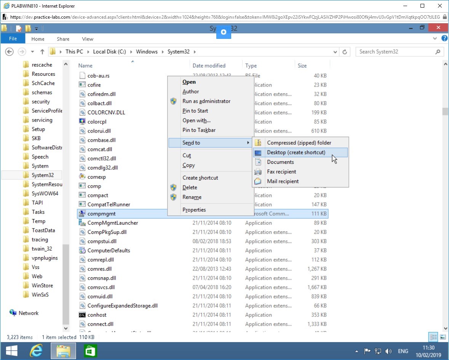The image size is (449, 360).
Task: Click the colorcpl application icon
Action: [82, 122]
